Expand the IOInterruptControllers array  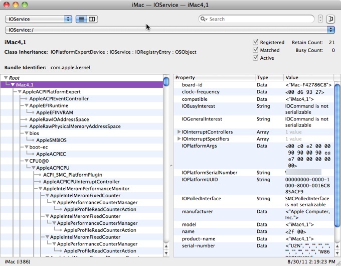tap(179, 132)
